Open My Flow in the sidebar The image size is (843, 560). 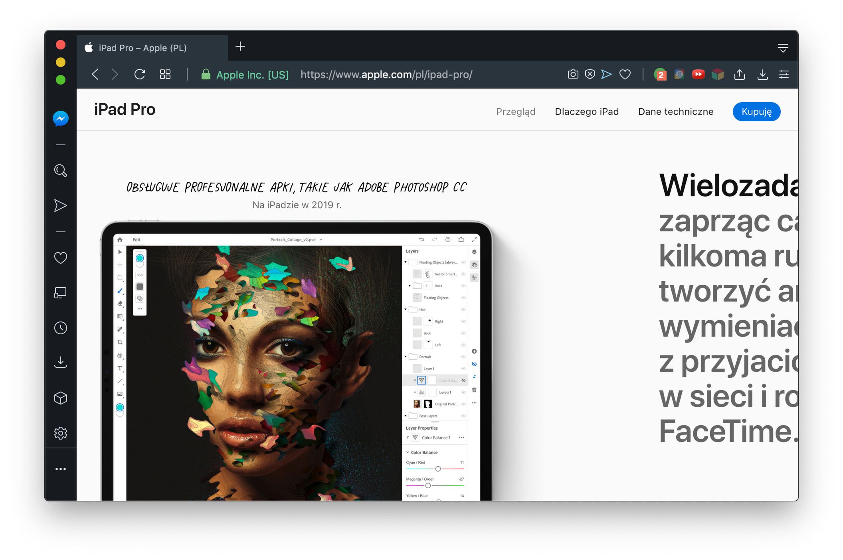(x=61, y=205)
